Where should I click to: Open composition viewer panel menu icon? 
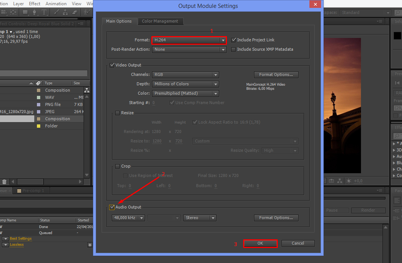(x=380, y=21)
